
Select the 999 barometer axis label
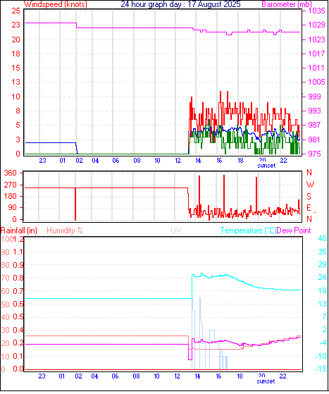(314, 97)
